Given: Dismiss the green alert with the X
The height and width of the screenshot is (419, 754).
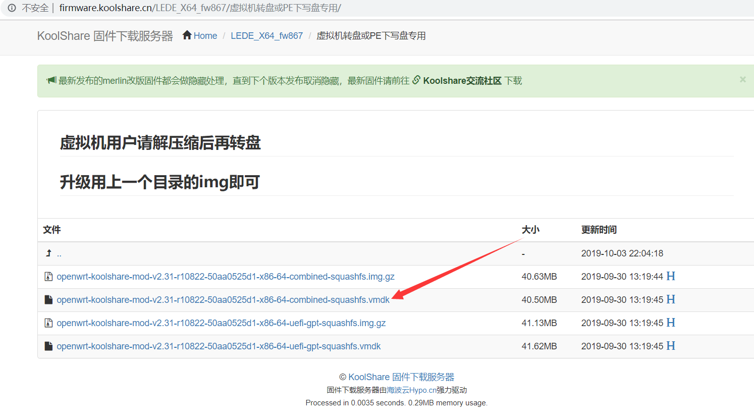Looking at the screenshot, I should pos(742,79).
